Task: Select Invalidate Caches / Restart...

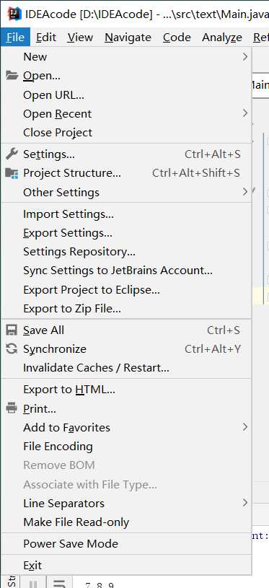Action: point(126,368)
